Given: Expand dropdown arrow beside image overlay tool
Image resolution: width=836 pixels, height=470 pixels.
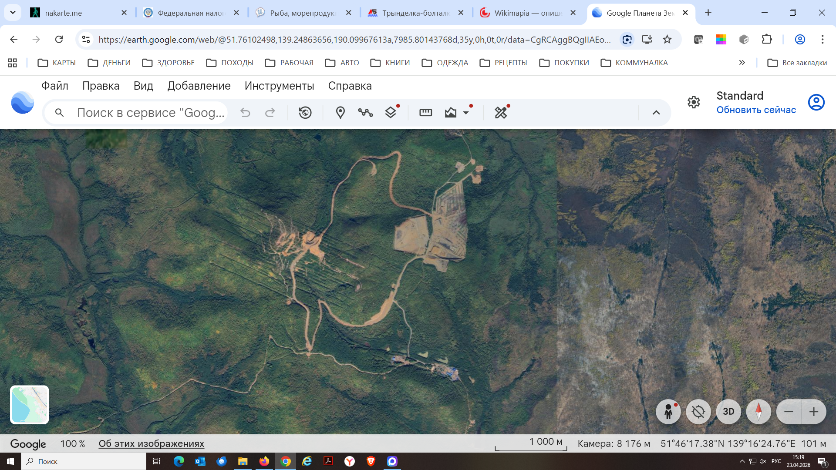Looking at the screenshot, I should click(x=466, y=113).
